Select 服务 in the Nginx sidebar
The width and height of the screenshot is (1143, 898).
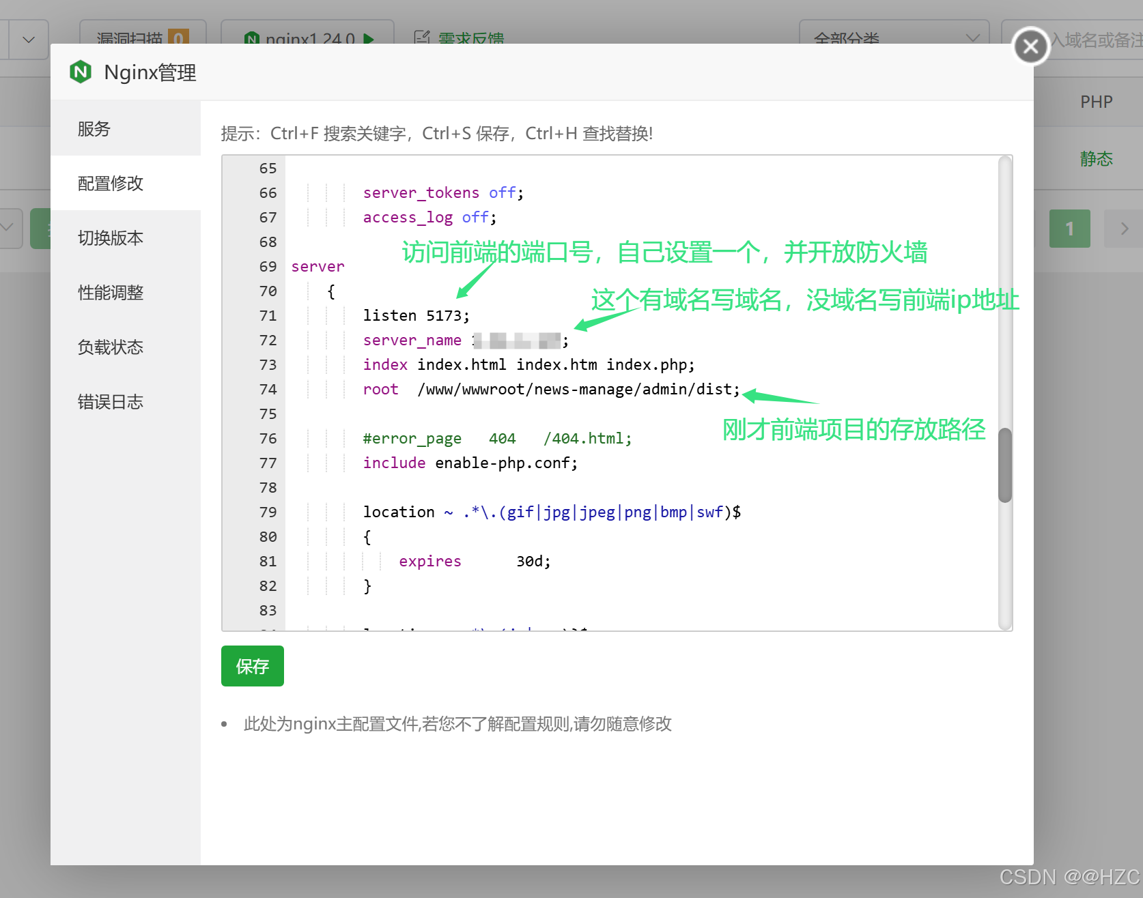click(x=94, y=128)
